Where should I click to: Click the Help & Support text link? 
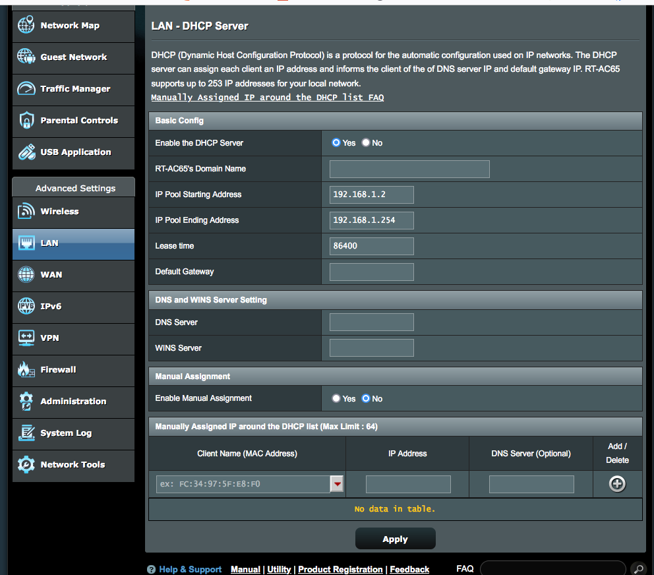coord(190,569)
